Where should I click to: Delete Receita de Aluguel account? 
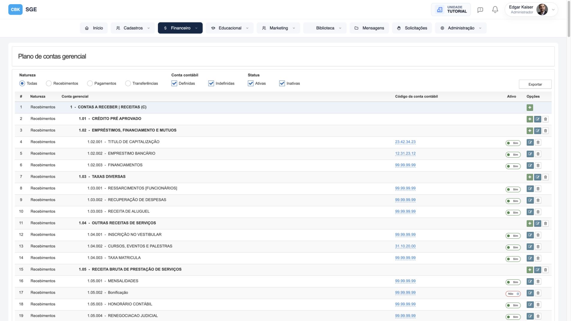tap(538, 212)
